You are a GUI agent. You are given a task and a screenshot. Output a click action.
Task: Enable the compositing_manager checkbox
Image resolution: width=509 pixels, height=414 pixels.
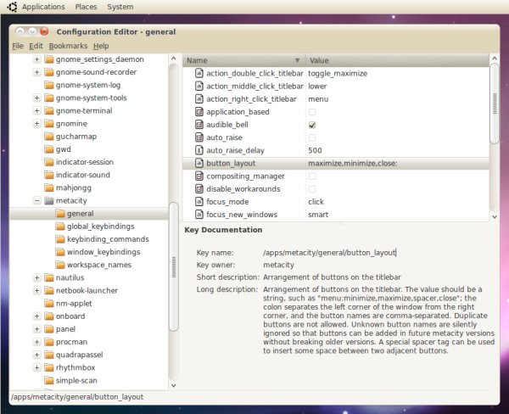coord(312,176)
